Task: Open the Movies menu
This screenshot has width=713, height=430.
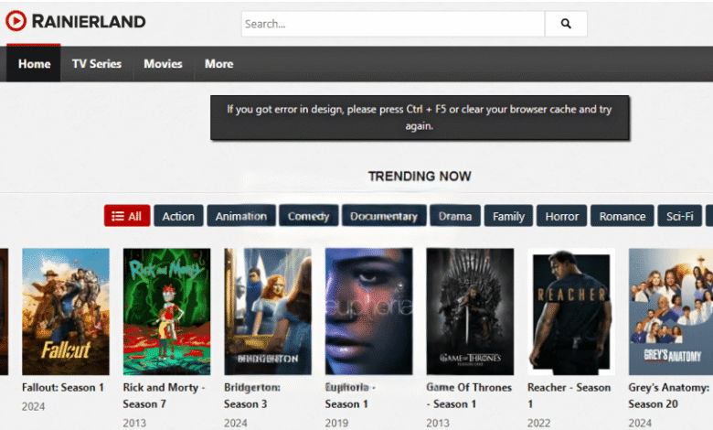Action: [163, 64]
